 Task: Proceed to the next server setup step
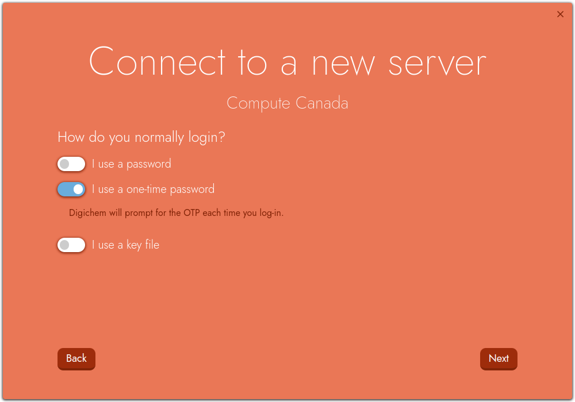[499, 358]
